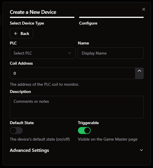This screenshot has height=168, width=153.
Task: Click the Advanced Settings chevron icon
Action: (x=141, y=150)
